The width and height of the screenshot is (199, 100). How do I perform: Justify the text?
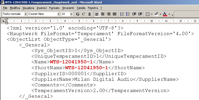tap(115, 14)
